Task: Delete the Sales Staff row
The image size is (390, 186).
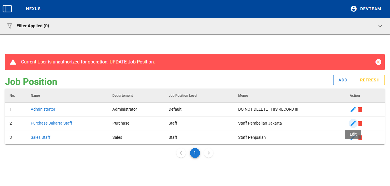Action: [360, 138]
